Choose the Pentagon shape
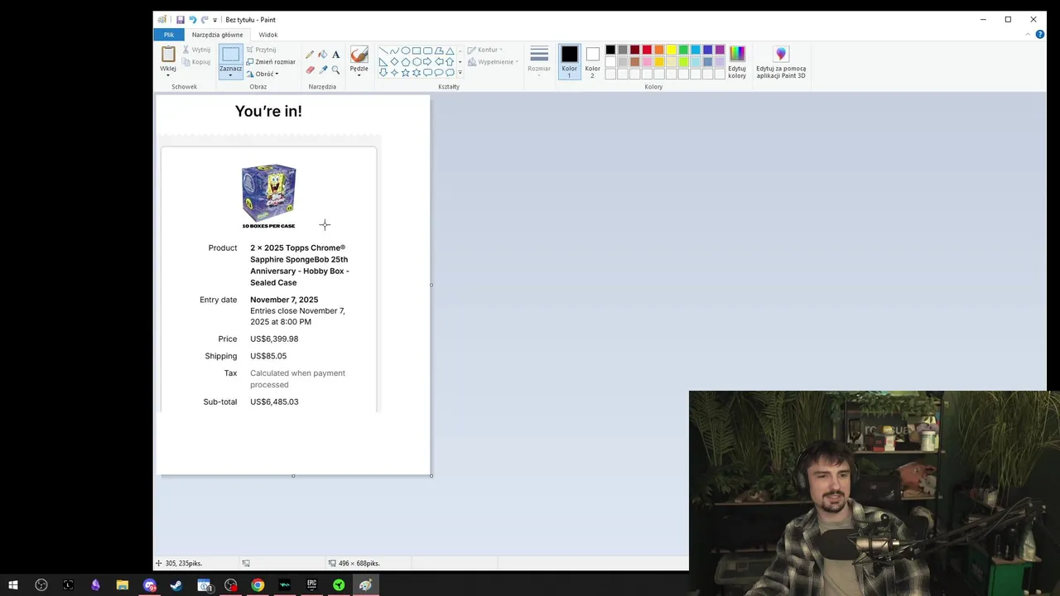1060x596 pixels. point(406,61)
